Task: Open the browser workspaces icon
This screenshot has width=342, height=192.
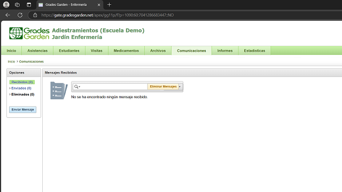Action: click(x=17, y=5)
